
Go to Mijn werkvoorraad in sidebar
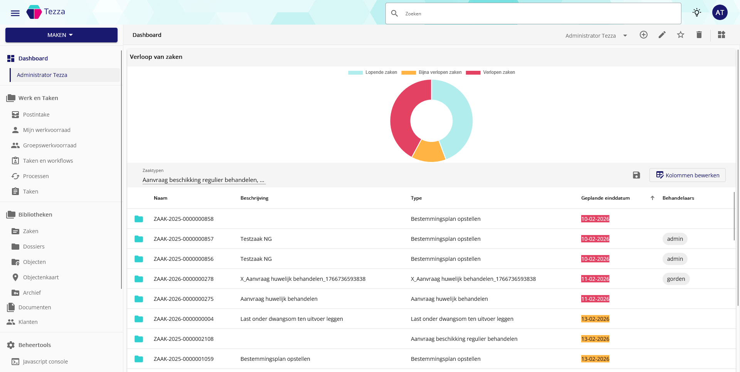pyautogui.click(x=47, y=130)
